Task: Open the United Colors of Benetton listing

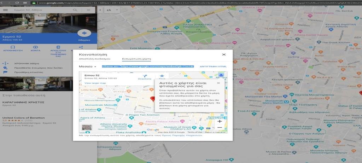Action: (29, 122)
